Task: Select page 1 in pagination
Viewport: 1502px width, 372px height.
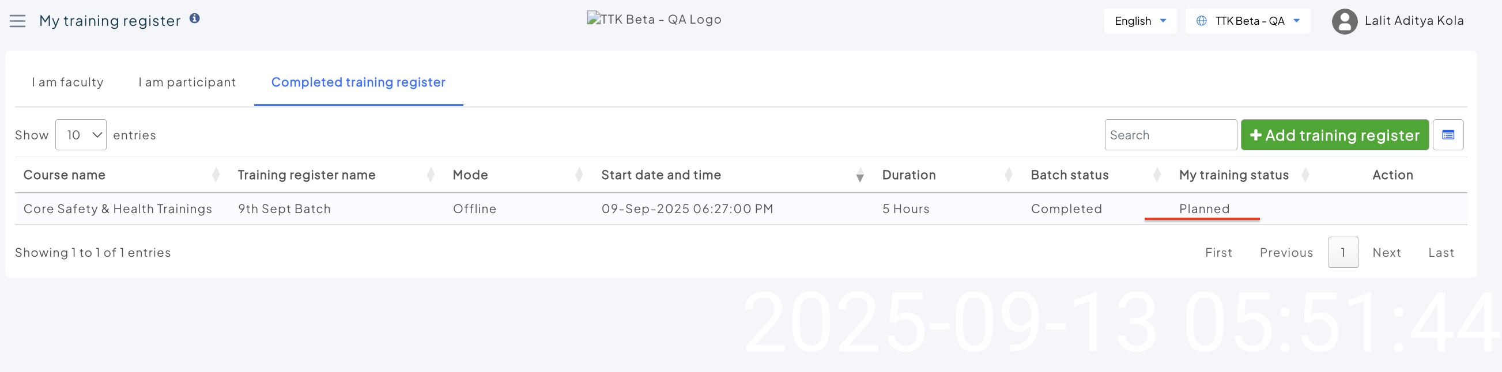Action: click(1343, 253)
